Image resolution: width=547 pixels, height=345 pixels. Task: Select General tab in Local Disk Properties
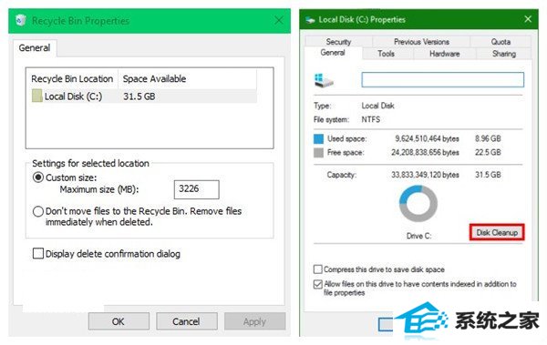click(333, 53)
